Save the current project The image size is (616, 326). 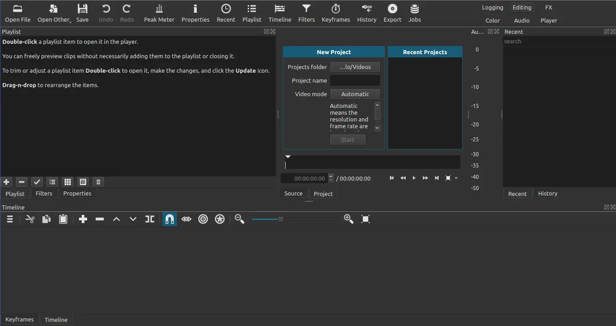pos(83,13)
